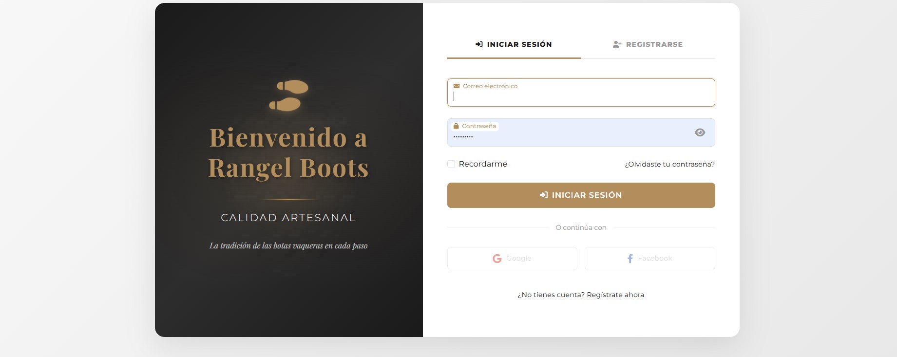Click the lock icon in password field
The image size is (897, 357).
pyautogui.click(x=456, y=126)
